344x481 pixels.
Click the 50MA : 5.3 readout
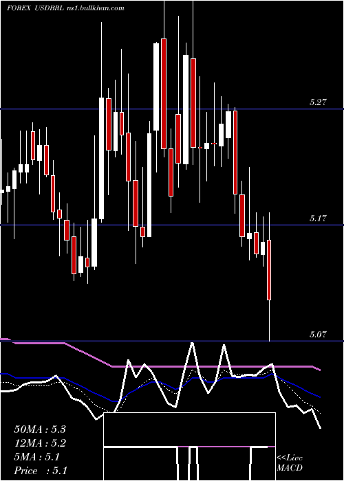tap(40, 429)
